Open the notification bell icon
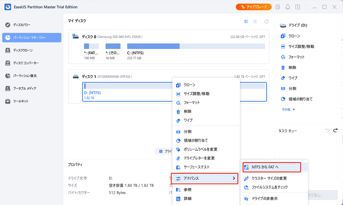The width and height of the screenshot is (343, 205). 288,7
